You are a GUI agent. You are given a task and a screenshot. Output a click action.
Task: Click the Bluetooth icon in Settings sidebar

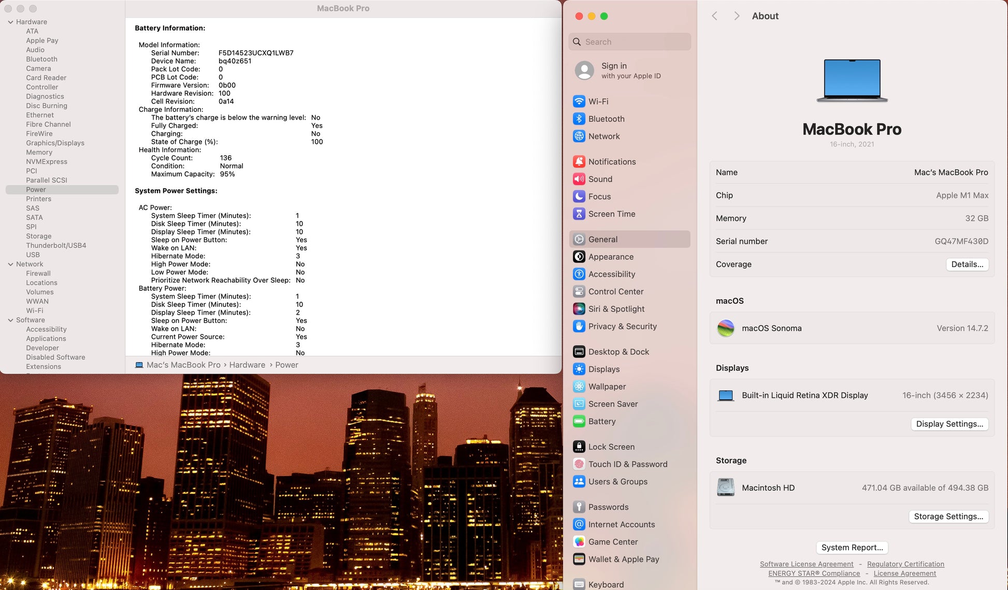pyautogui.click(x=579, y=119)
